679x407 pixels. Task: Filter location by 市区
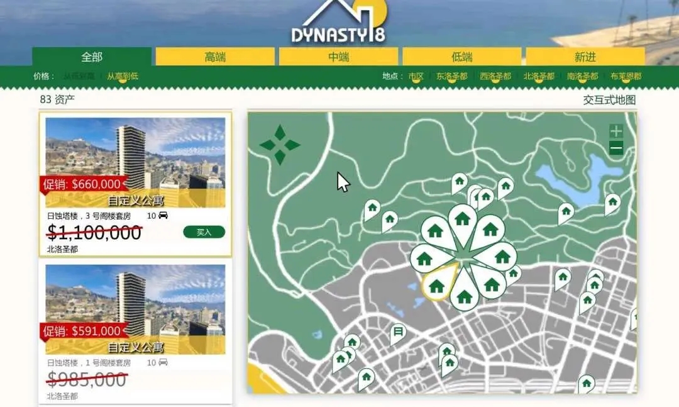(416, 76)
